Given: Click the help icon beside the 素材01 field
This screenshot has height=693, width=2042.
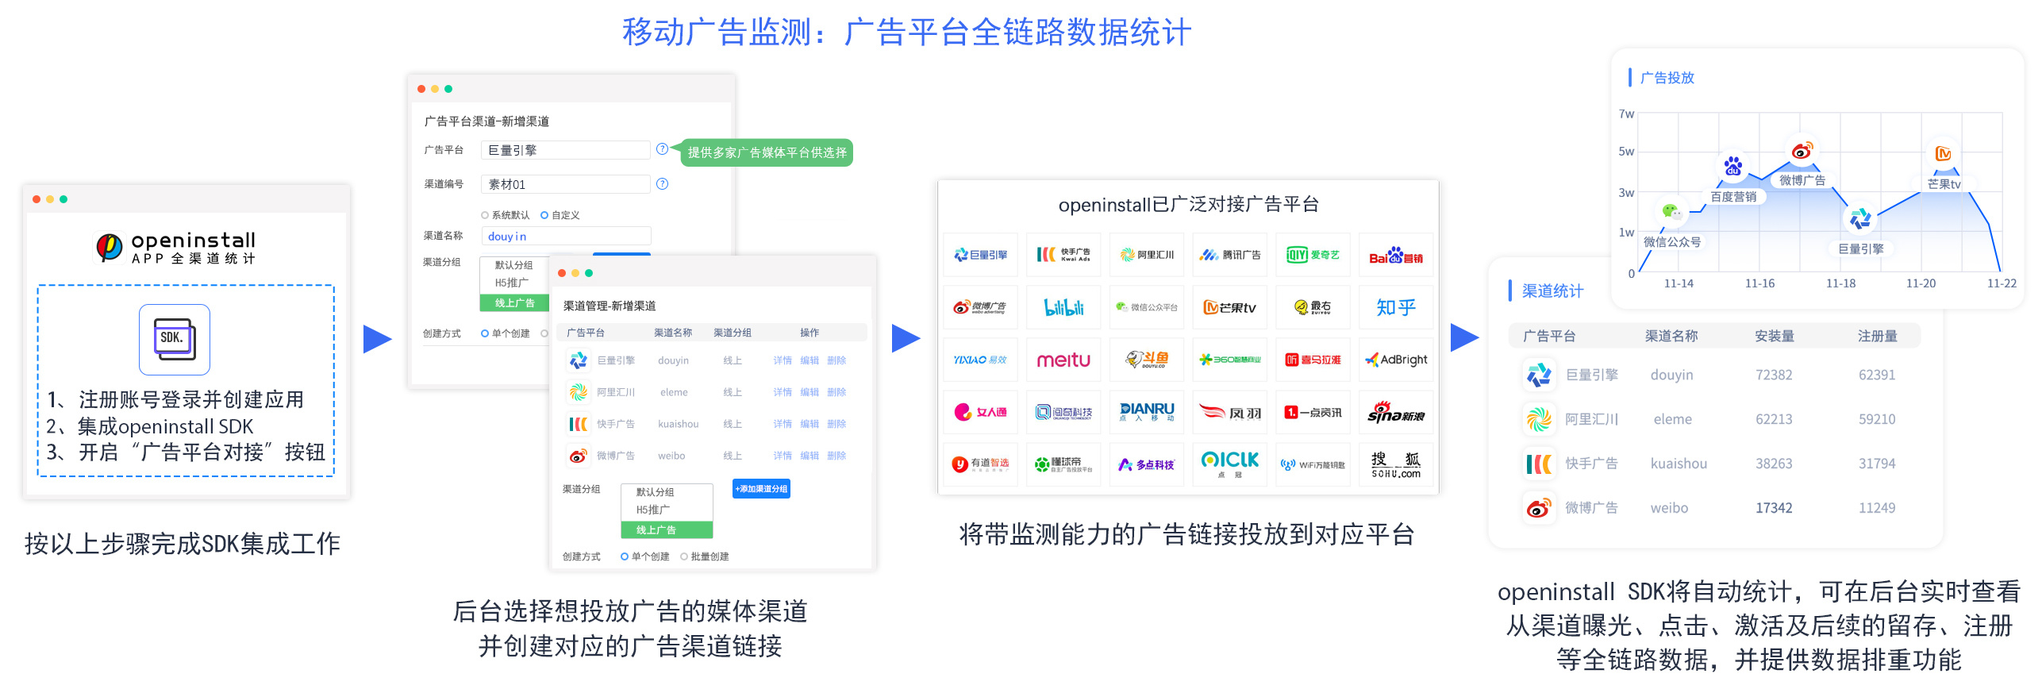Looking at the screenshot, I should (662, 183).
